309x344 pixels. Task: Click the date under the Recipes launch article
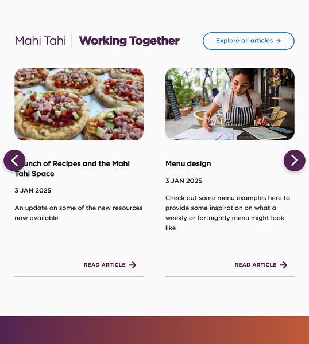(x=33, y=191)
